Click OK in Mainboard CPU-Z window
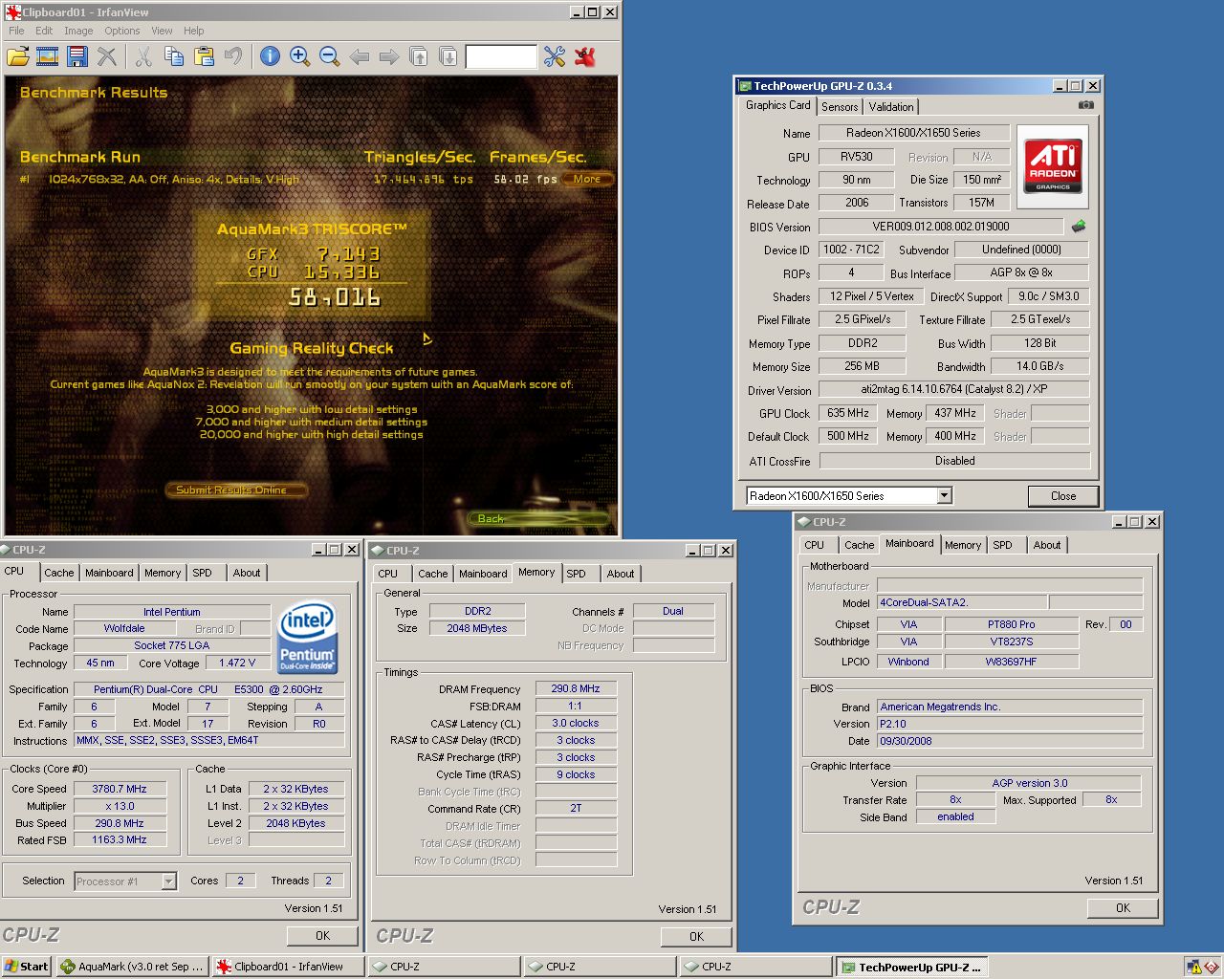Image resolution: width=1224 pixels, height=979 pixels. click(1123, 908)
